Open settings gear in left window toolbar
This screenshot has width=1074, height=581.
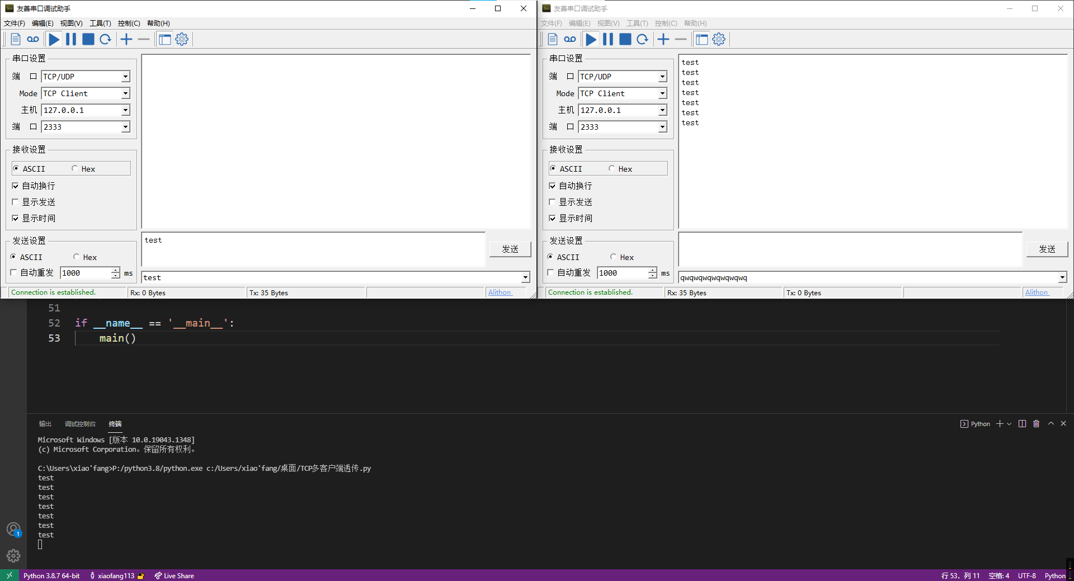click(182, 39)
